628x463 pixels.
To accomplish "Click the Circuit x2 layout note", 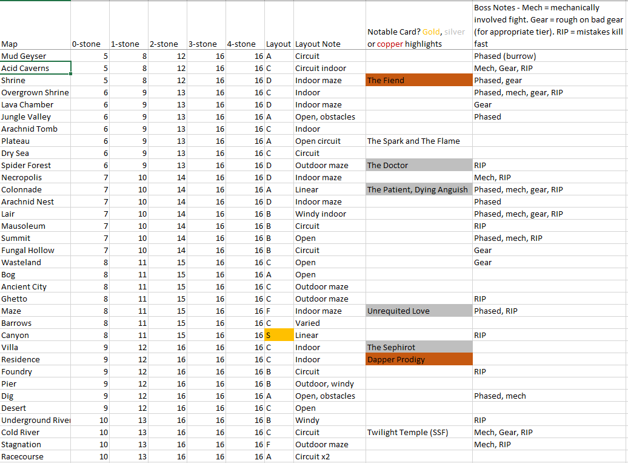I will click(330, 456).
